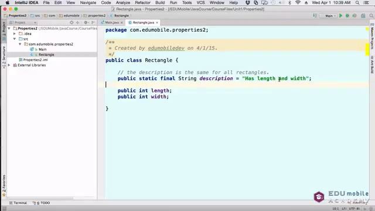Viewport: 375px width, 211px height.
Task: Click the Make Project icon left of Main
Action: point(315,16)
